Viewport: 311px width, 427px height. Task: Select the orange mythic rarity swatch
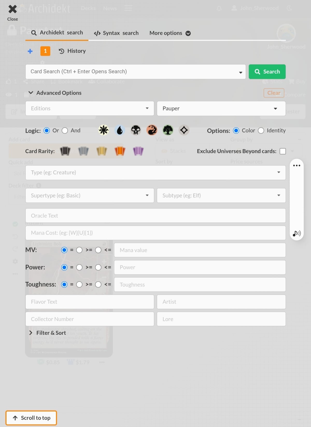point(120,151)
